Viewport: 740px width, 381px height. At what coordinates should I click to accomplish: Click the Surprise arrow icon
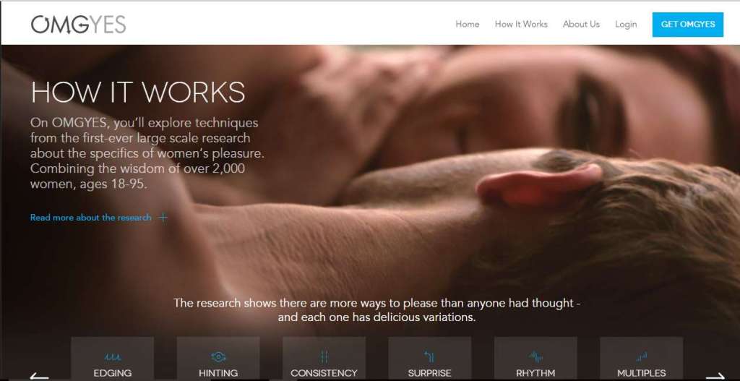(x=429, y=356)
